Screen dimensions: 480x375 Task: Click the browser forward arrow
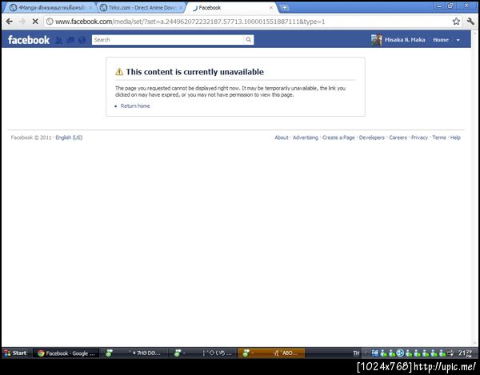pos(22,22)
